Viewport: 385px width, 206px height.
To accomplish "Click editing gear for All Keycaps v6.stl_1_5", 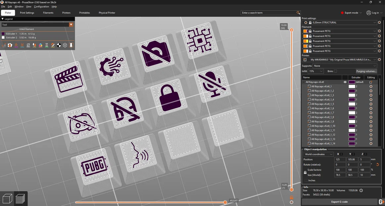I will click(x=371, y=104).
